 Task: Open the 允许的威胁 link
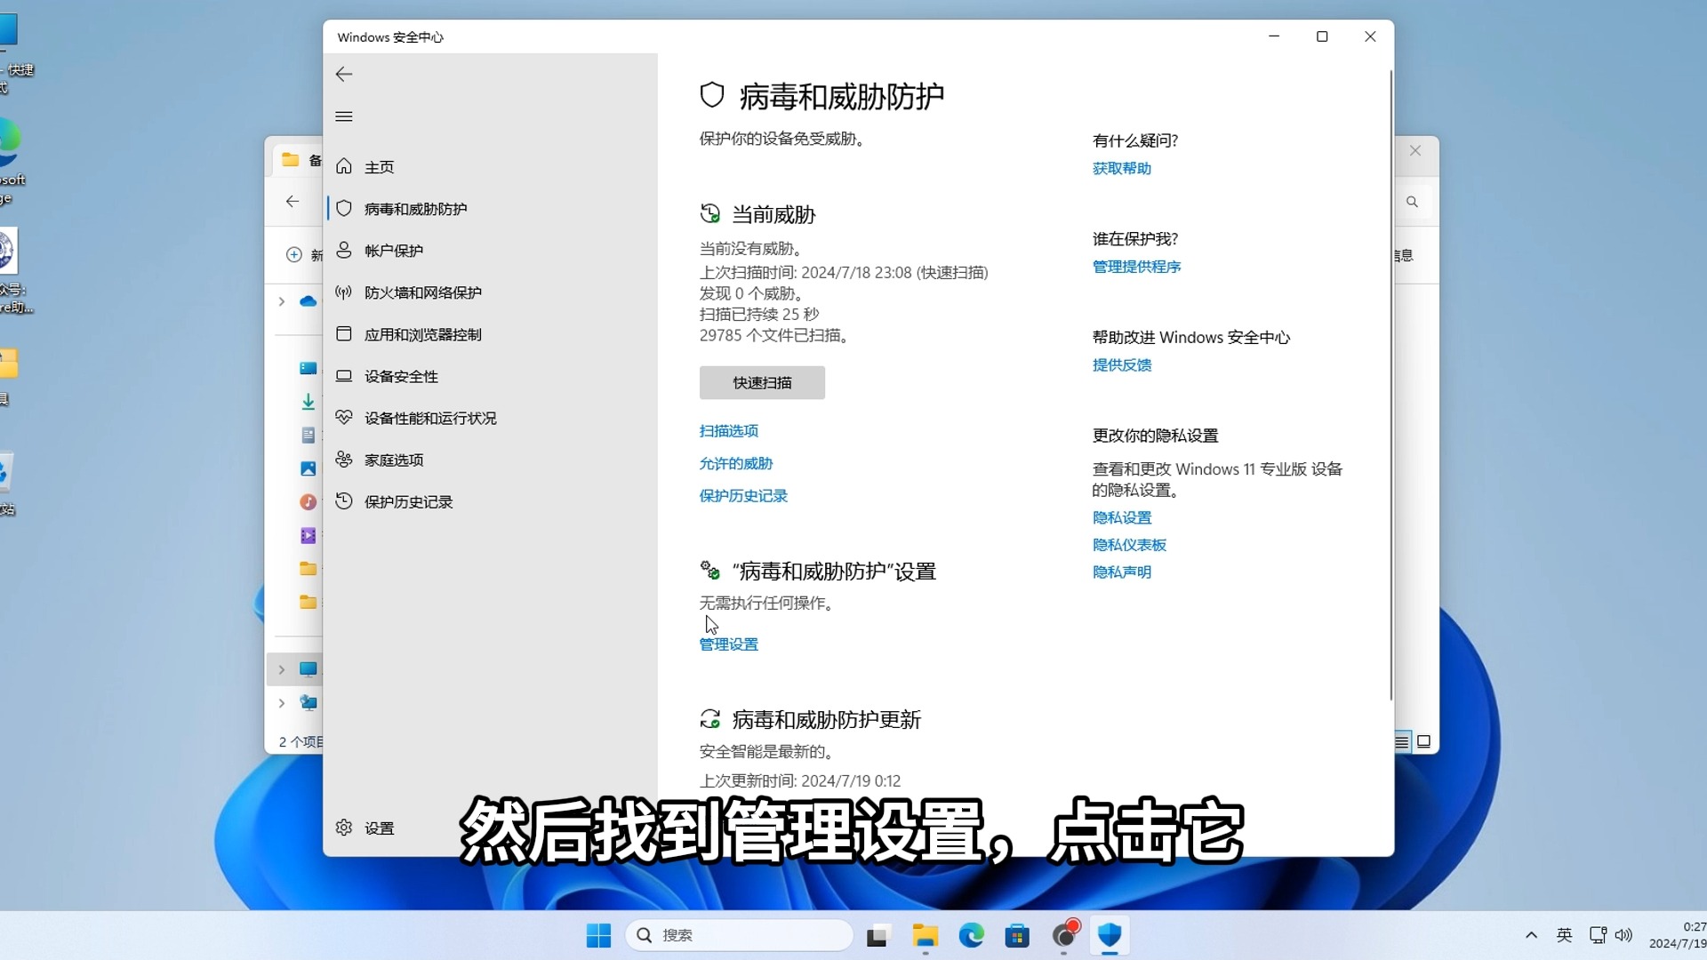click(x=736, y=463)
